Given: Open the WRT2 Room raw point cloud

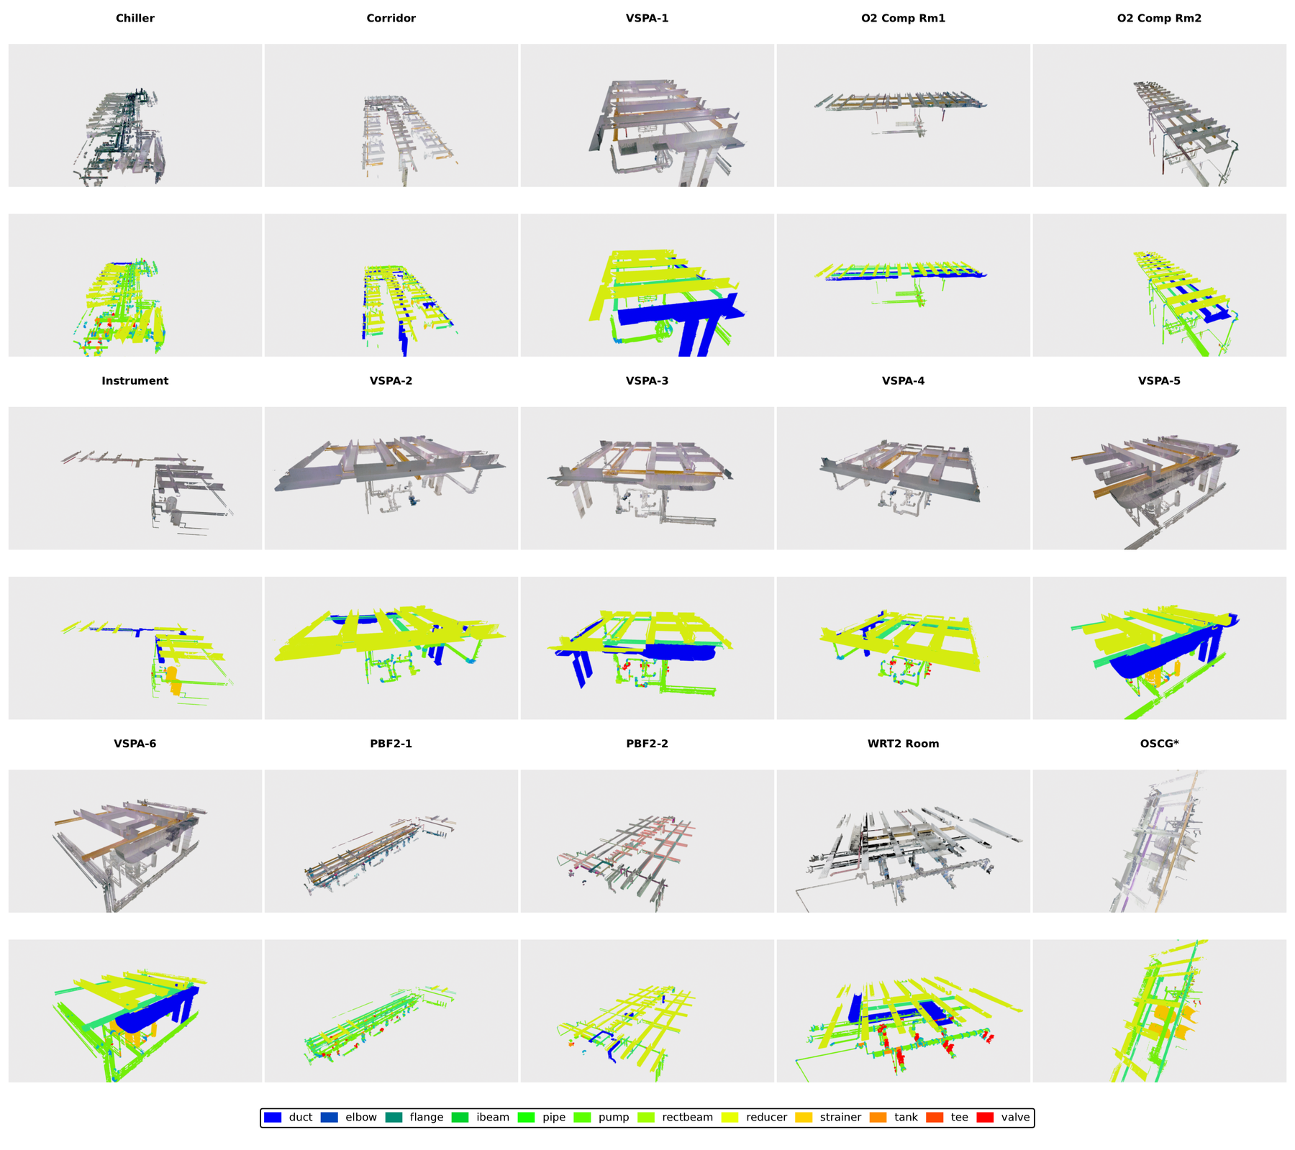Looking at the screenshot, I should tap(904, 841).
